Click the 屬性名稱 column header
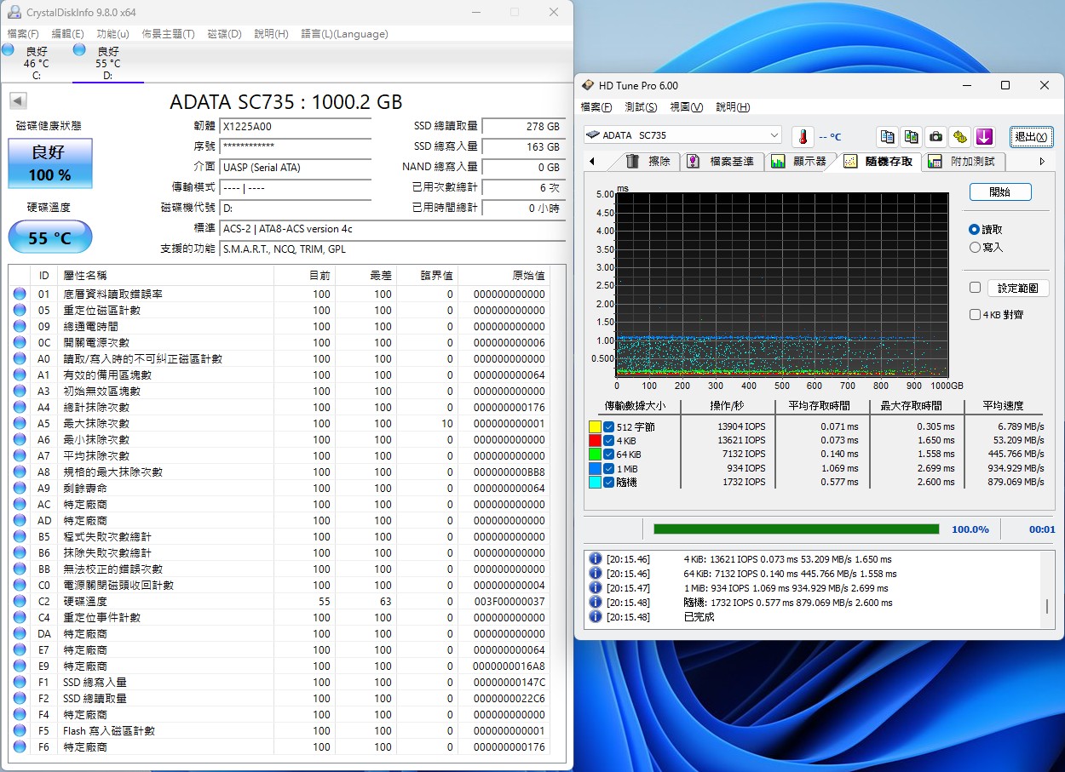Screen dimensions: 1065x772 (167, 275)
